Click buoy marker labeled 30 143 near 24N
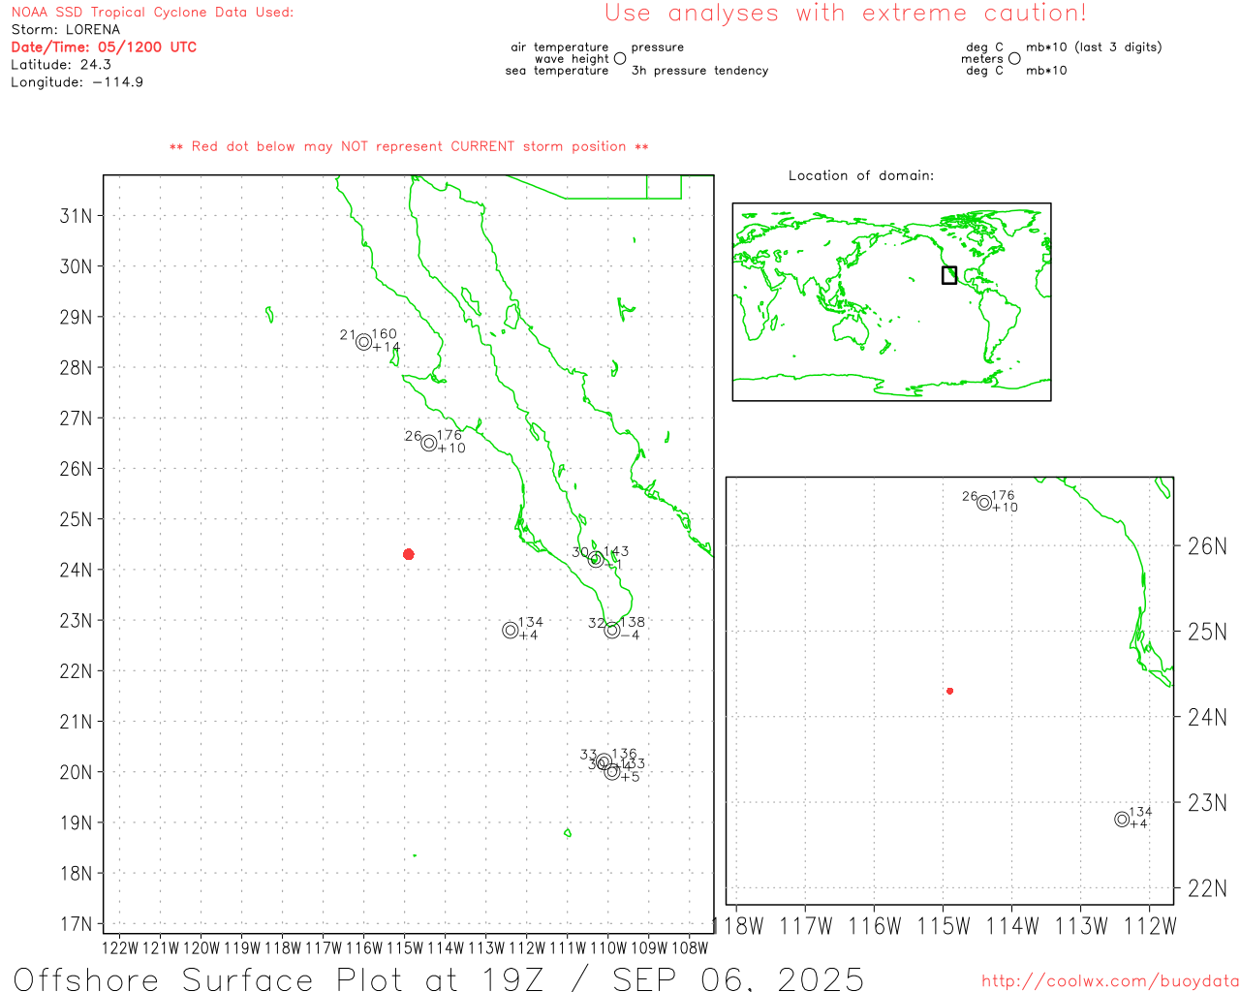Image resolution: width=1240 pixels, height=992 pixels. point(596,560)
